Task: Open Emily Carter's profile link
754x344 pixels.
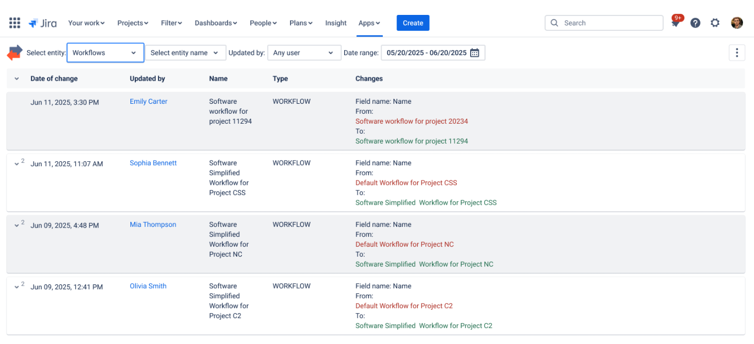Action: (149, 101)
